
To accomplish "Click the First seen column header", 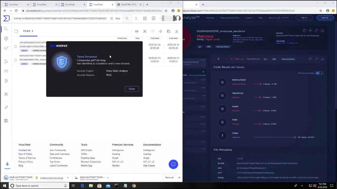I will coord(155,38).
